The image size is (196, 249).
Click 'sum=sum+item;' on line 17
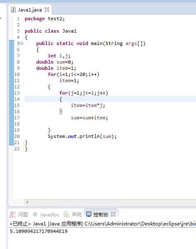point(89,118)
